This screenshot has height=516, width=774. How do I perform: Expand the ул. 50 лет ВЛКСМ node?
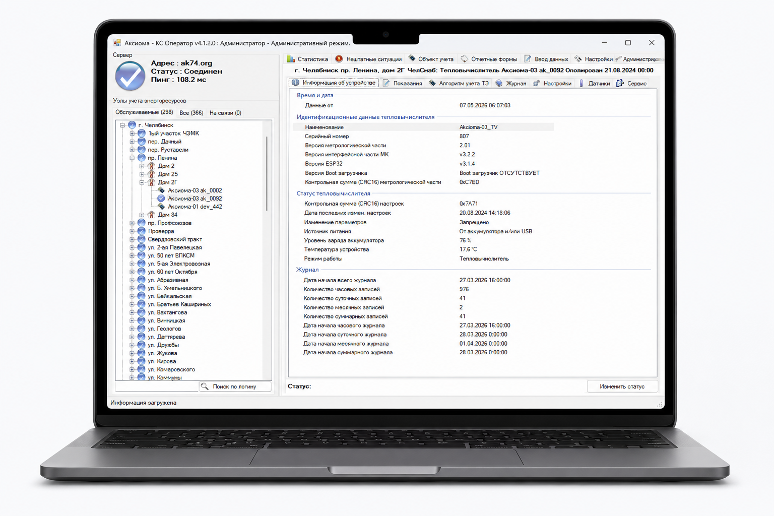pos(132,255)
